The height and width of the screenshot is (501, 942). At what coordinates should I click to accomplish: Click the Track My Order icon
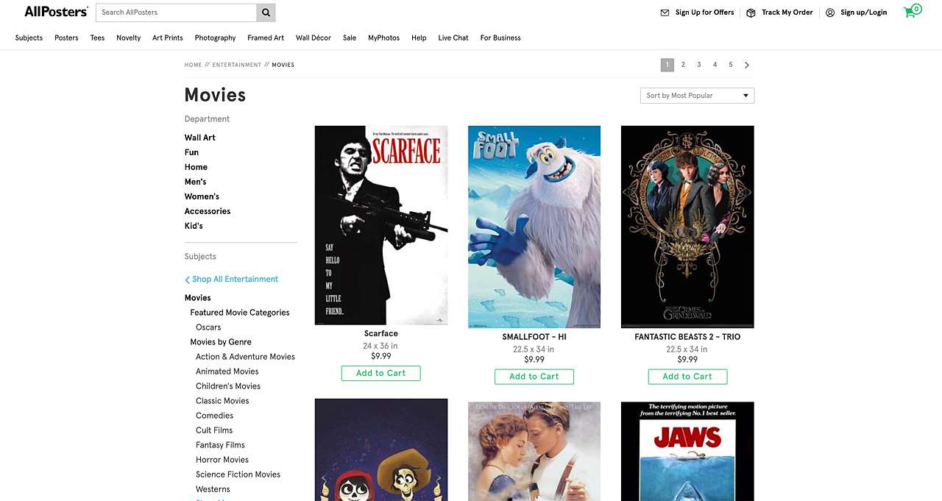[750, 13]
